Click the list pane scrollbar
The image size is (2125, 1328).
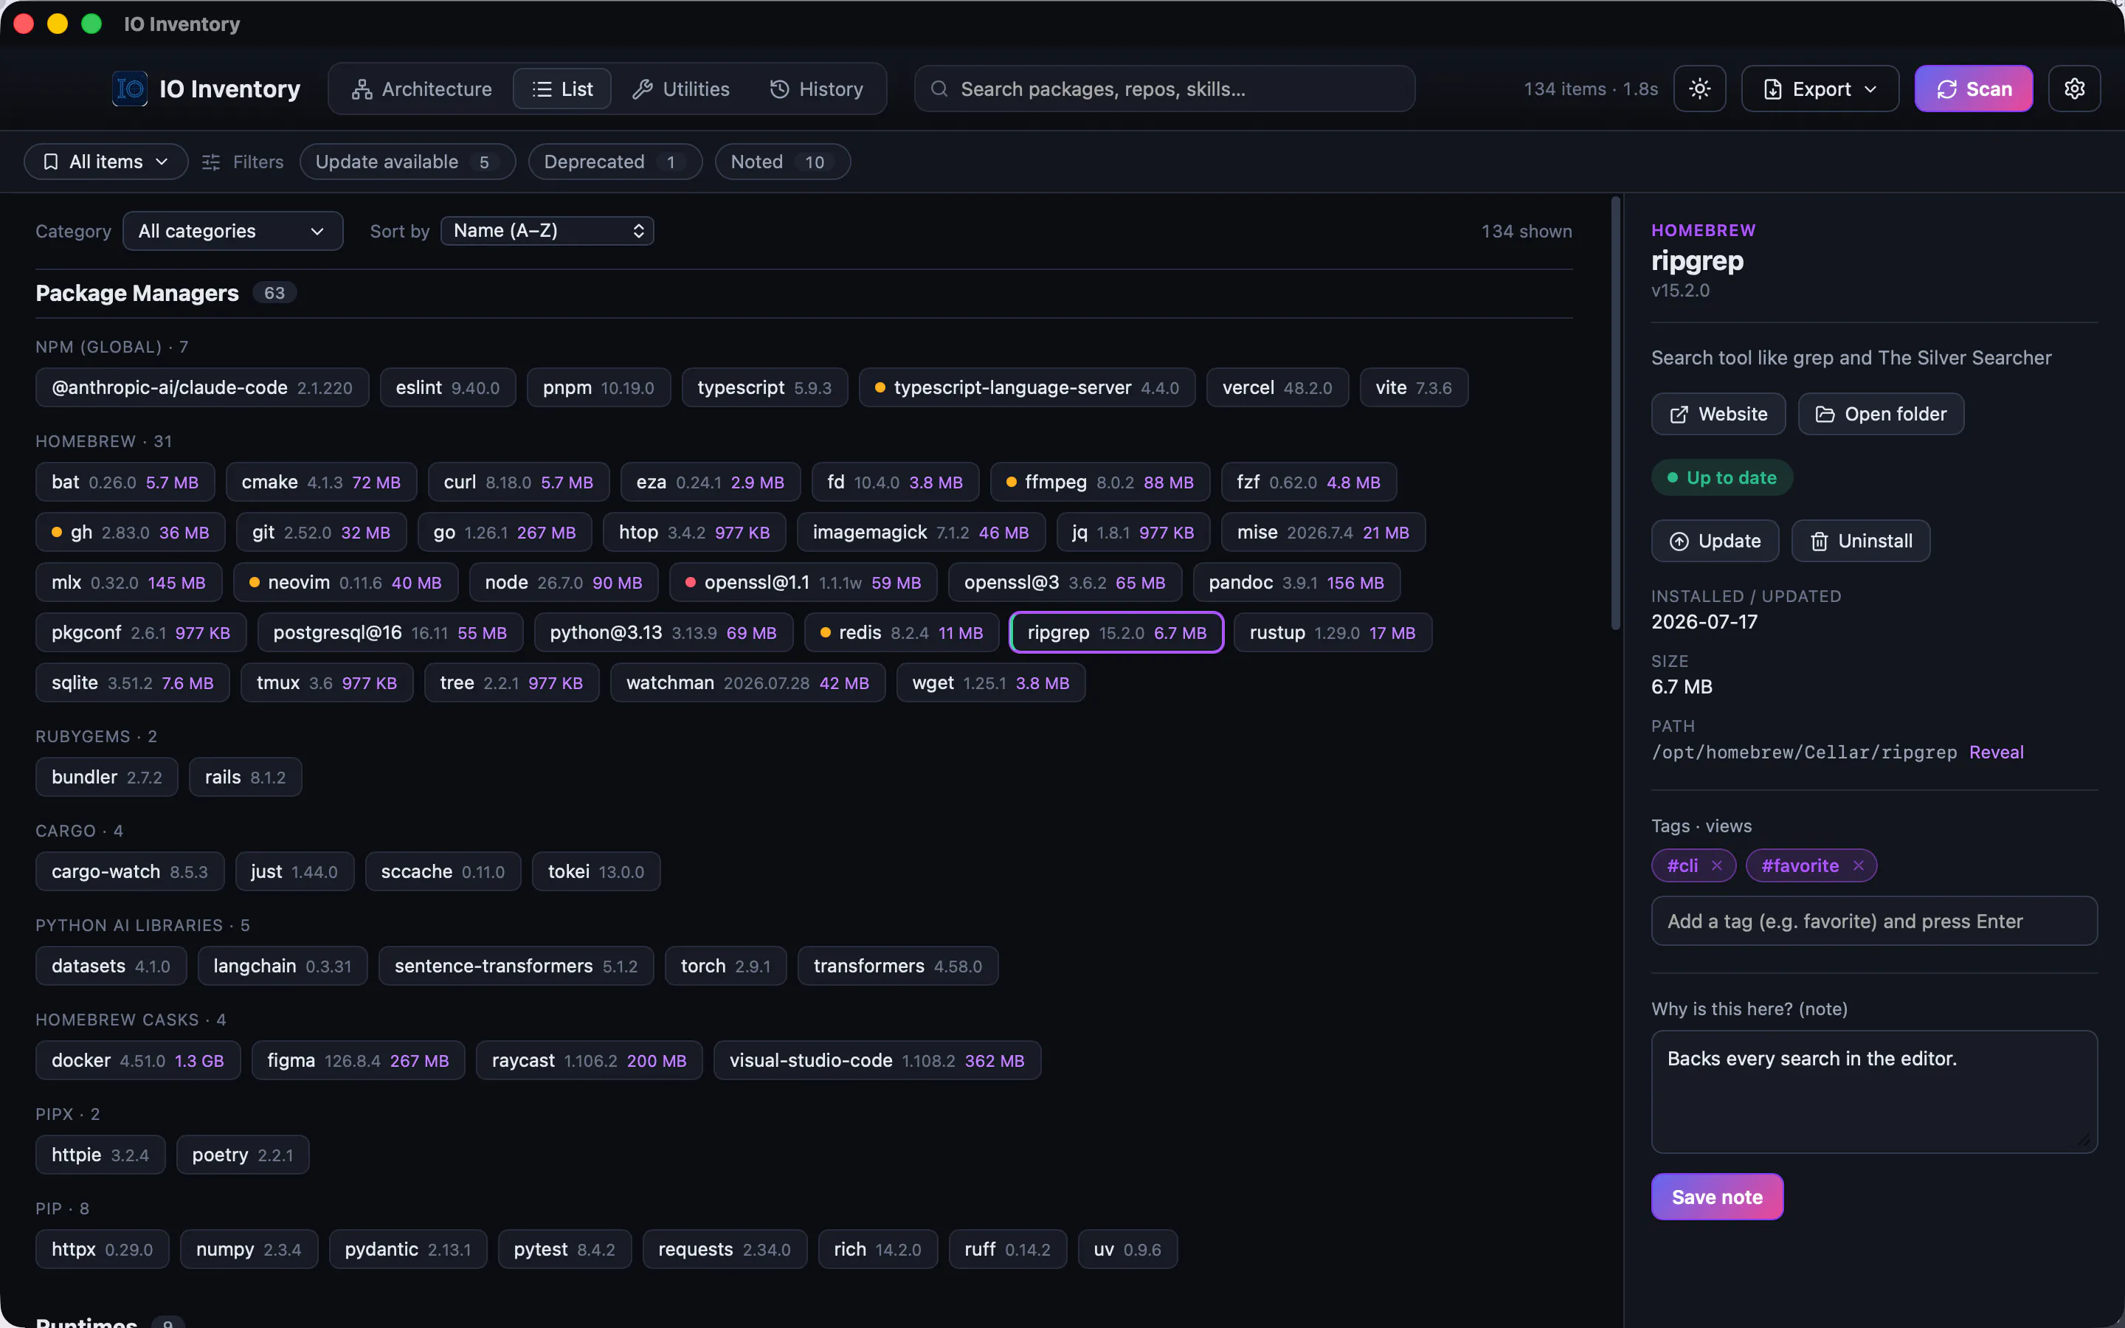tap(1615, 413)
